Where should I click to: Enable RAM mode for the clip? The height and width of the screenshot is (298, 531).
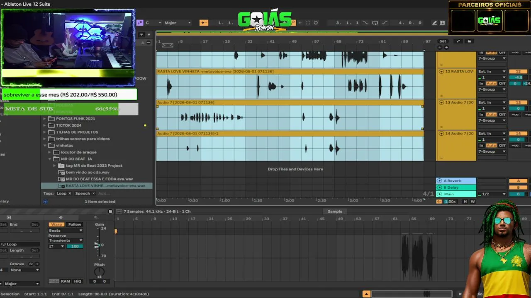tap(66, 281)
